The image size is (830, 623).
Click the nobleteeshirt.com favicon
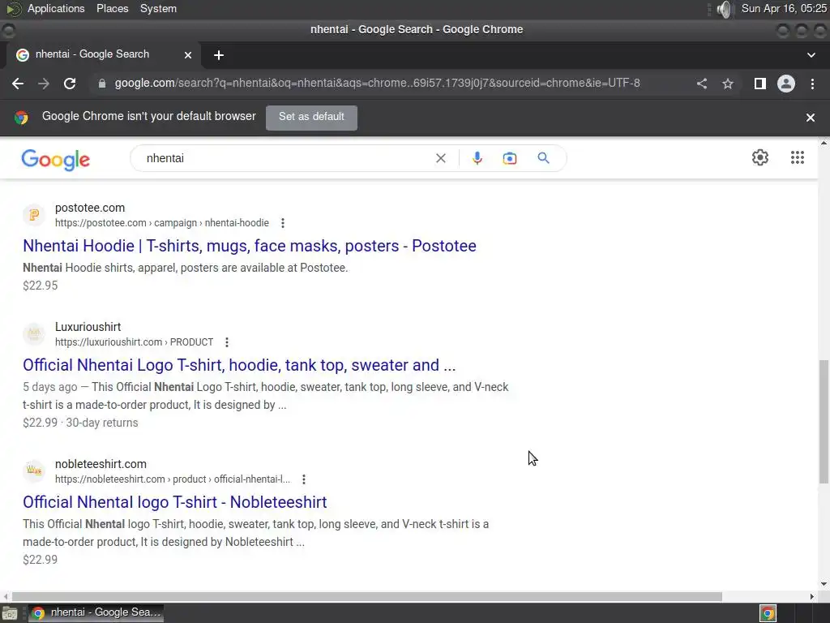click(34, 470)
